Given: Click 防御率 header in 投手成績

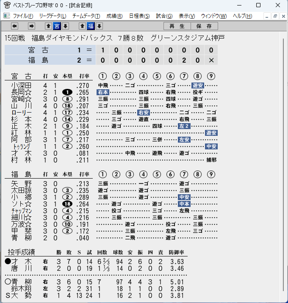Looking at the screenshot, I should pyautogui.click(x=176, y=252).
